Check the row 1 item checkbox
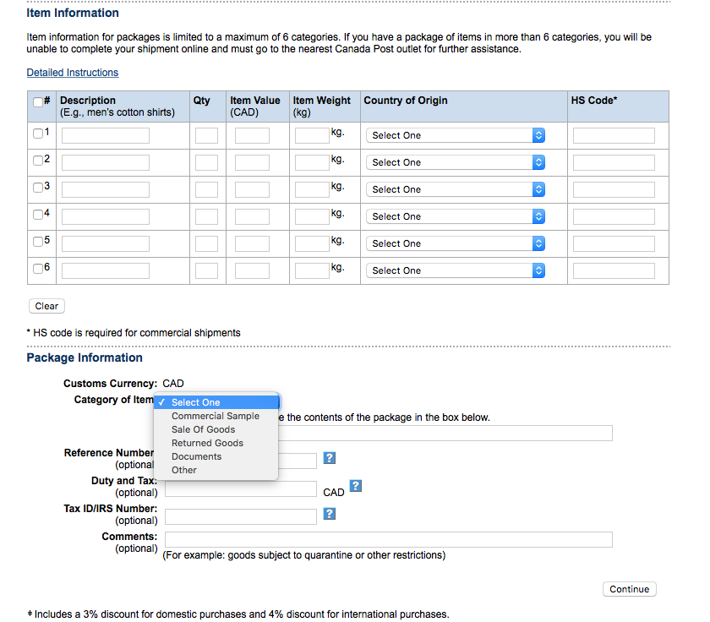The image size is (710, 622). pos(38,134)
